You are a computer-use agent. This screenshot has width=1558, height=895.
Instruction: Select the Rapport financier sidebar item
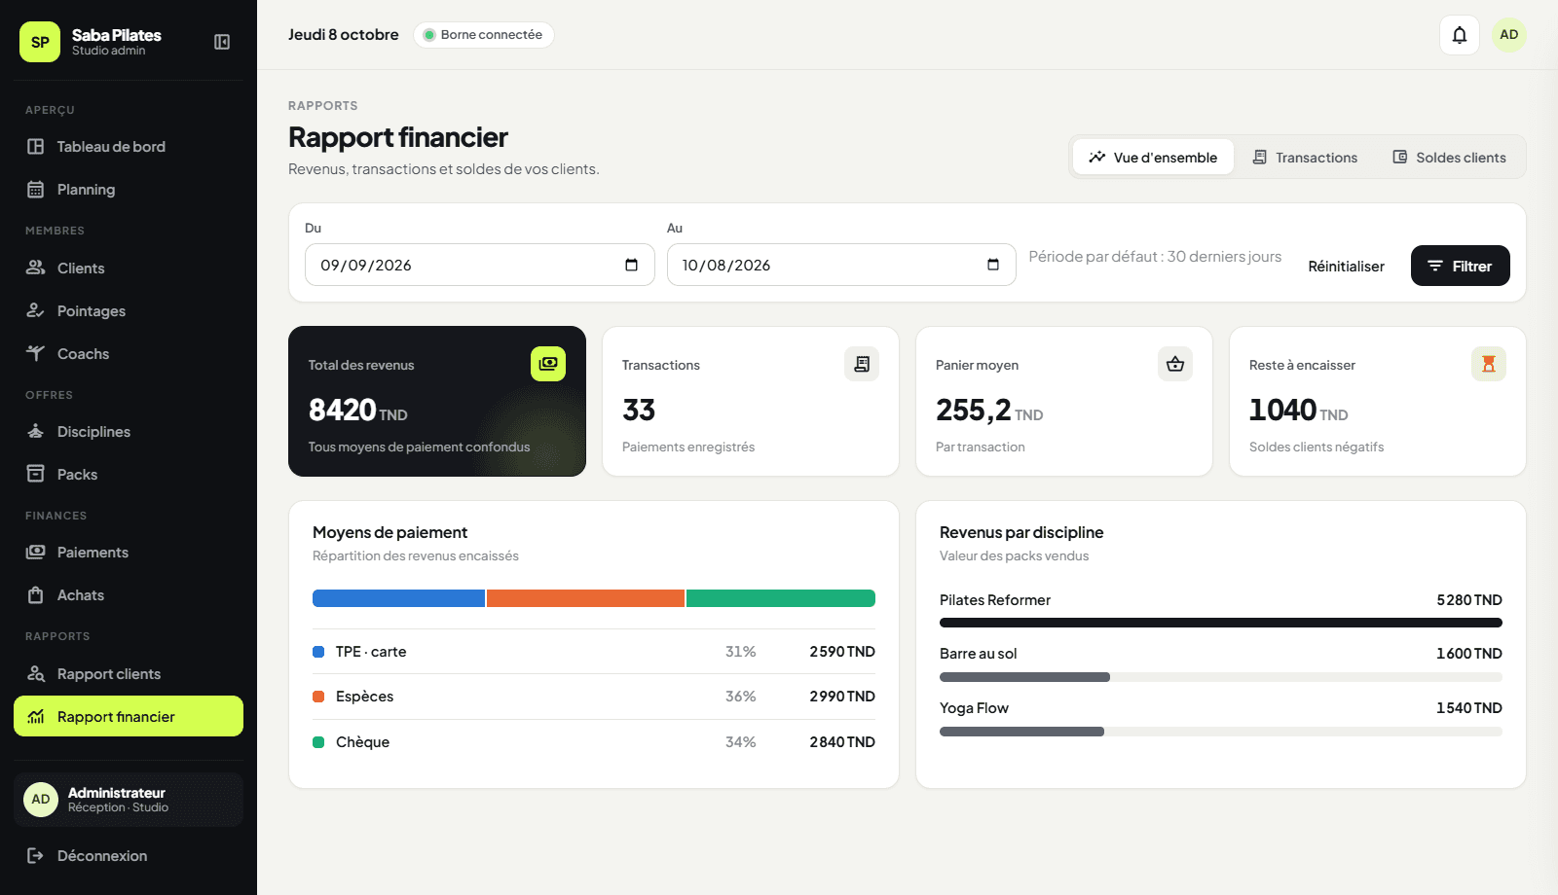[129, 716]
